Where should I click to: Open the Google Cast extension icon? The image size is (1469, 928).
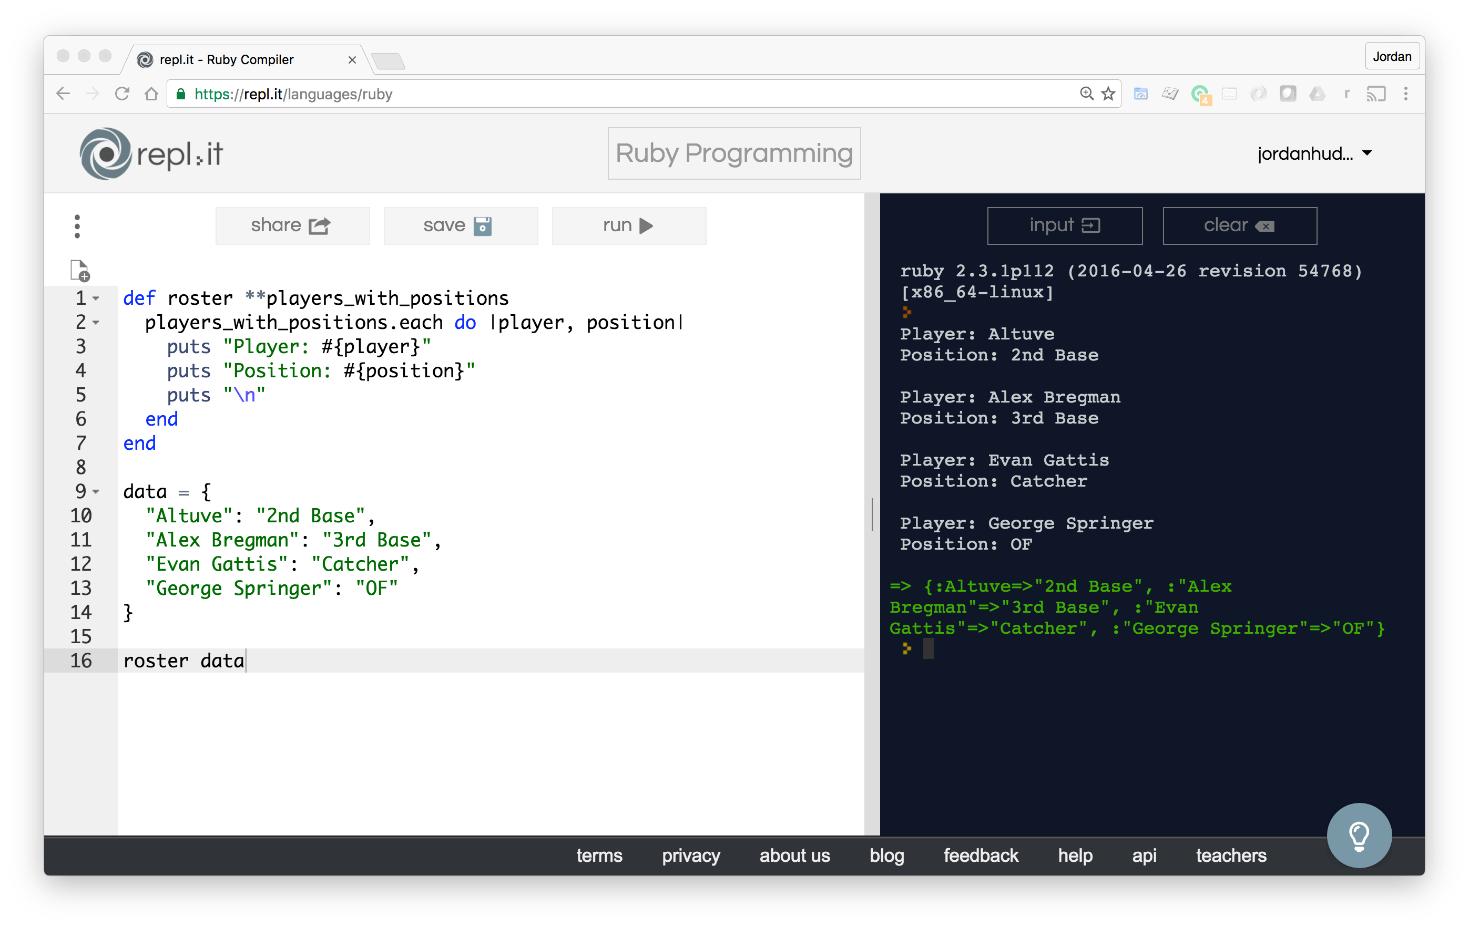coord(1377,94)
